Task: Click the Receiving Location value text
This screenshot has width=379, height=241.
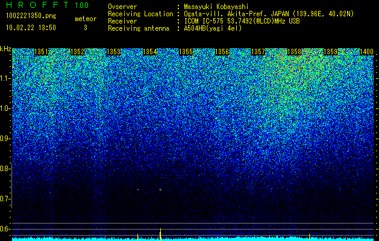Action: (x=269, y=14)
